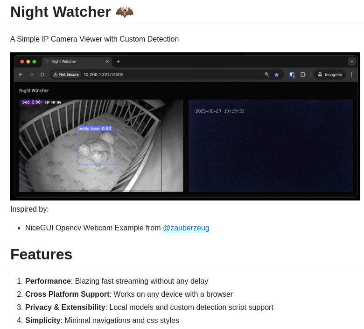The width and height of the screenshot is (364, 329).
Task: Click the 'Performance' feature item
Action: click(x=117, y=281)
